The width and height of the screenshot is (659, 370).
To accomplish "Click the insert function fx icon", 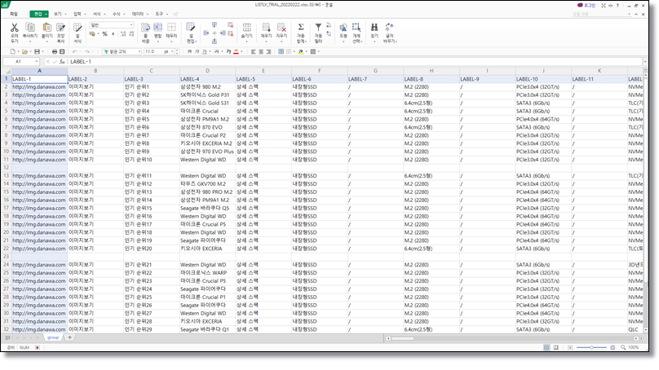I will 62,62.
